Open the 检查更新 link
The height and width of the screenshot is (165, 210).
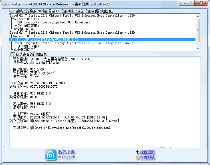147,152
